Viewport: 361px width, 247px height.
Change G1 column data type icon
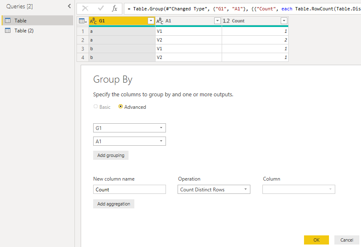click(93, 21)
